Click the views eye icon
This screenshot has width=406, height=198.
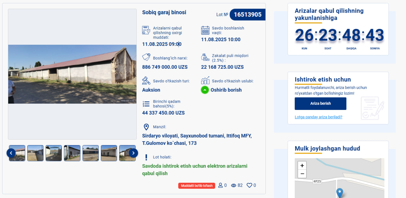click(x=234, y=185)
